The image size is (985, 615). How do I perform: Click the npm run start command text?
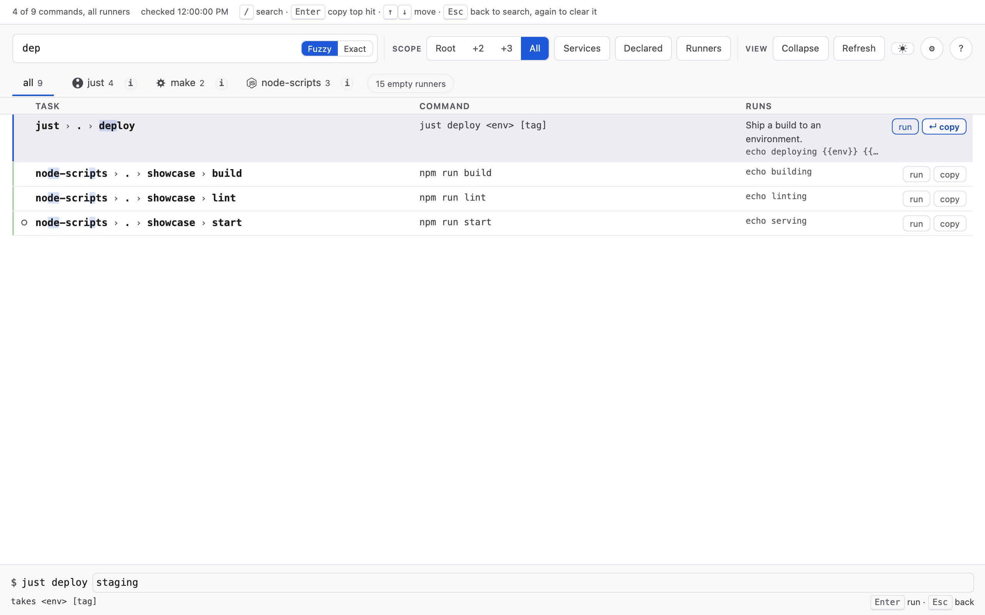(x=456, y=222)
